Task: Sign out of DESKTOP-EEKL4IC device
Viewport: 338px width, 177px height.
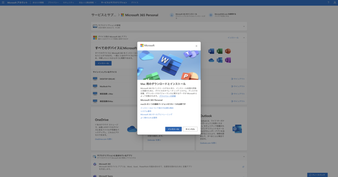Action: tap(238, 79)
